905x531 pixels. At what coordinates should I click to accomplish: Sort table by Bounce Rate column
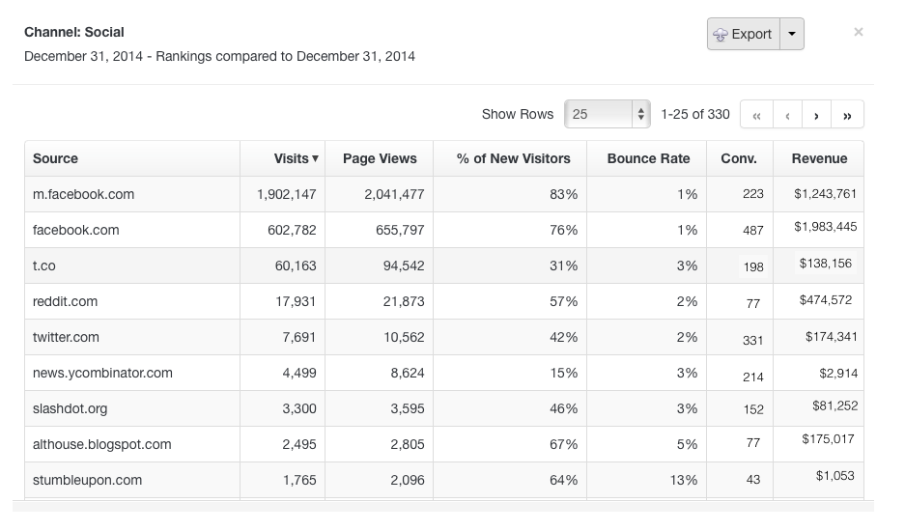(648, 158)
